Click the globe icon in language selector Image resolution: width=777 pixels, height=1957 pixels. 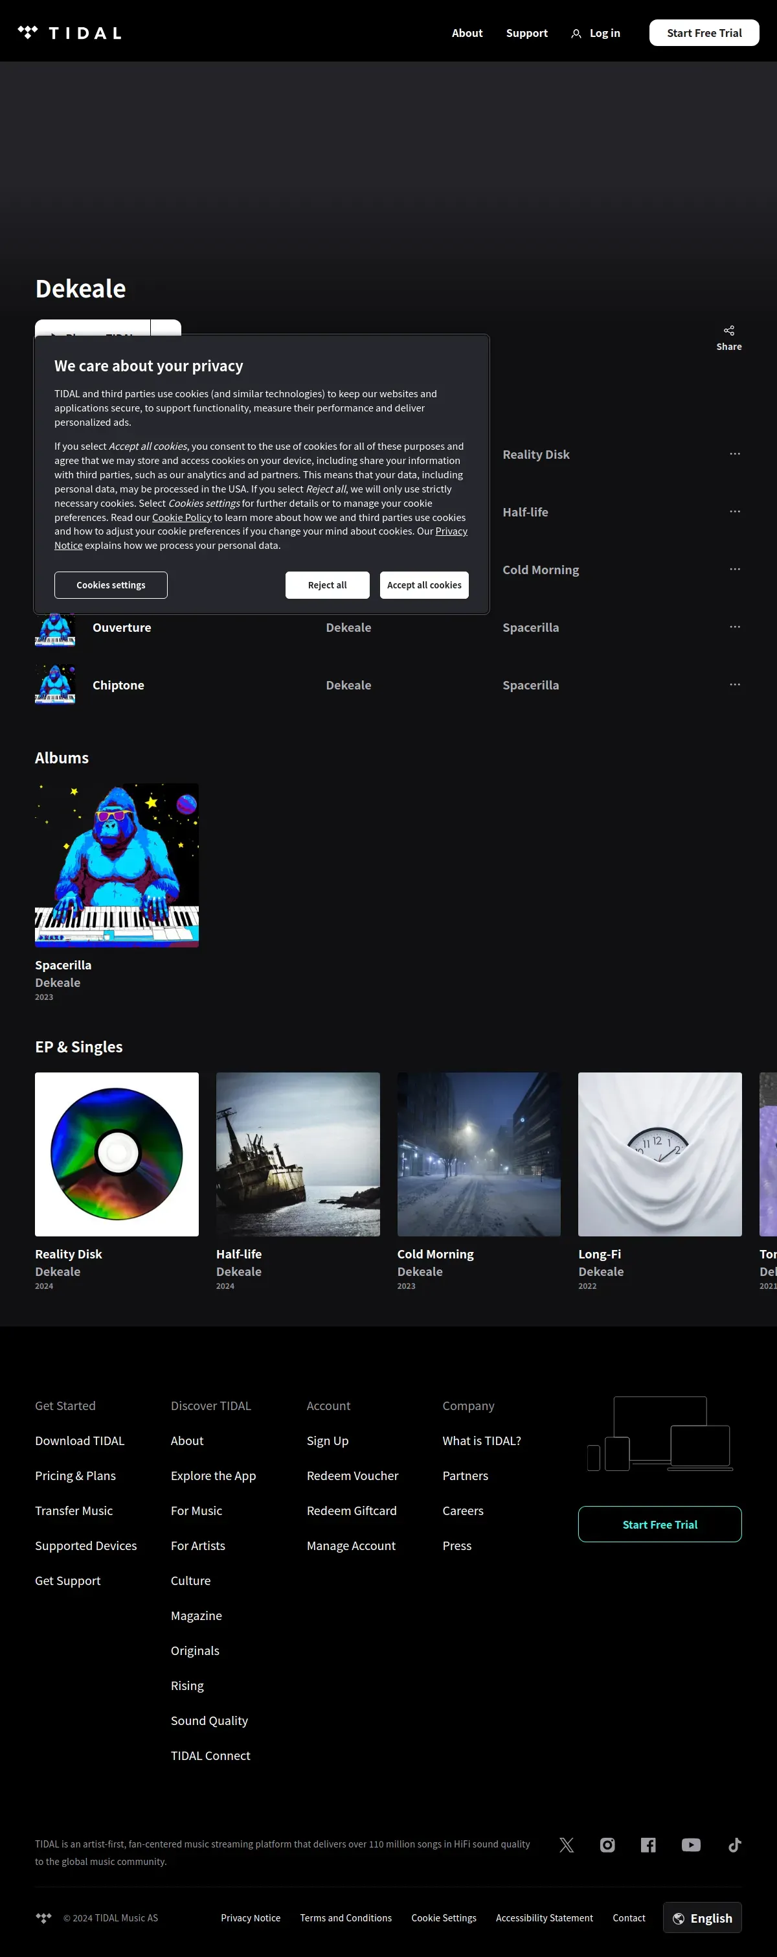[x=679, y=1918]
